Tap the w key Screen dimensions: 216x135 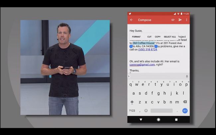[137, 84]
